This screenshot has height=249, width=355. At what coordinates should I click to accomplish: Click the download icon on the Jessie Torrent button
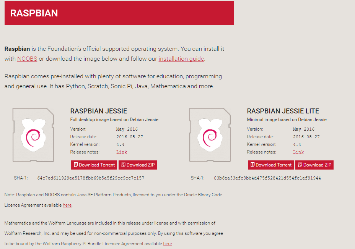click(x=76, y=165)
